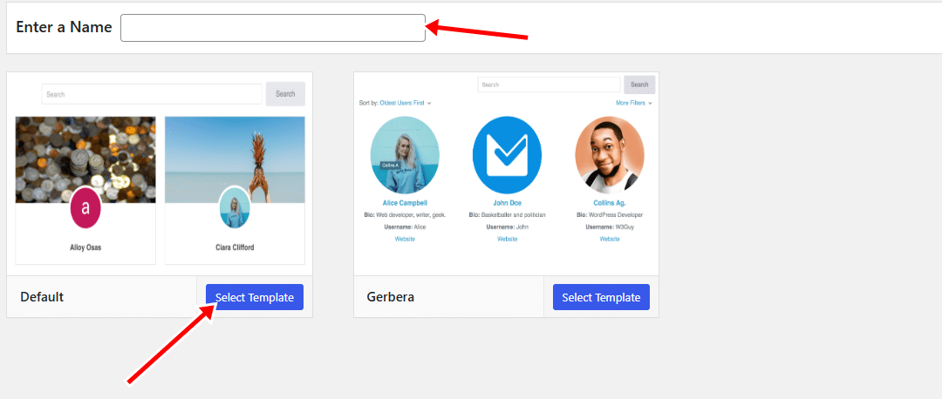Screen dimensions: 942x399
Task: Select Template for the Default layout
Action: click(255, 297)
